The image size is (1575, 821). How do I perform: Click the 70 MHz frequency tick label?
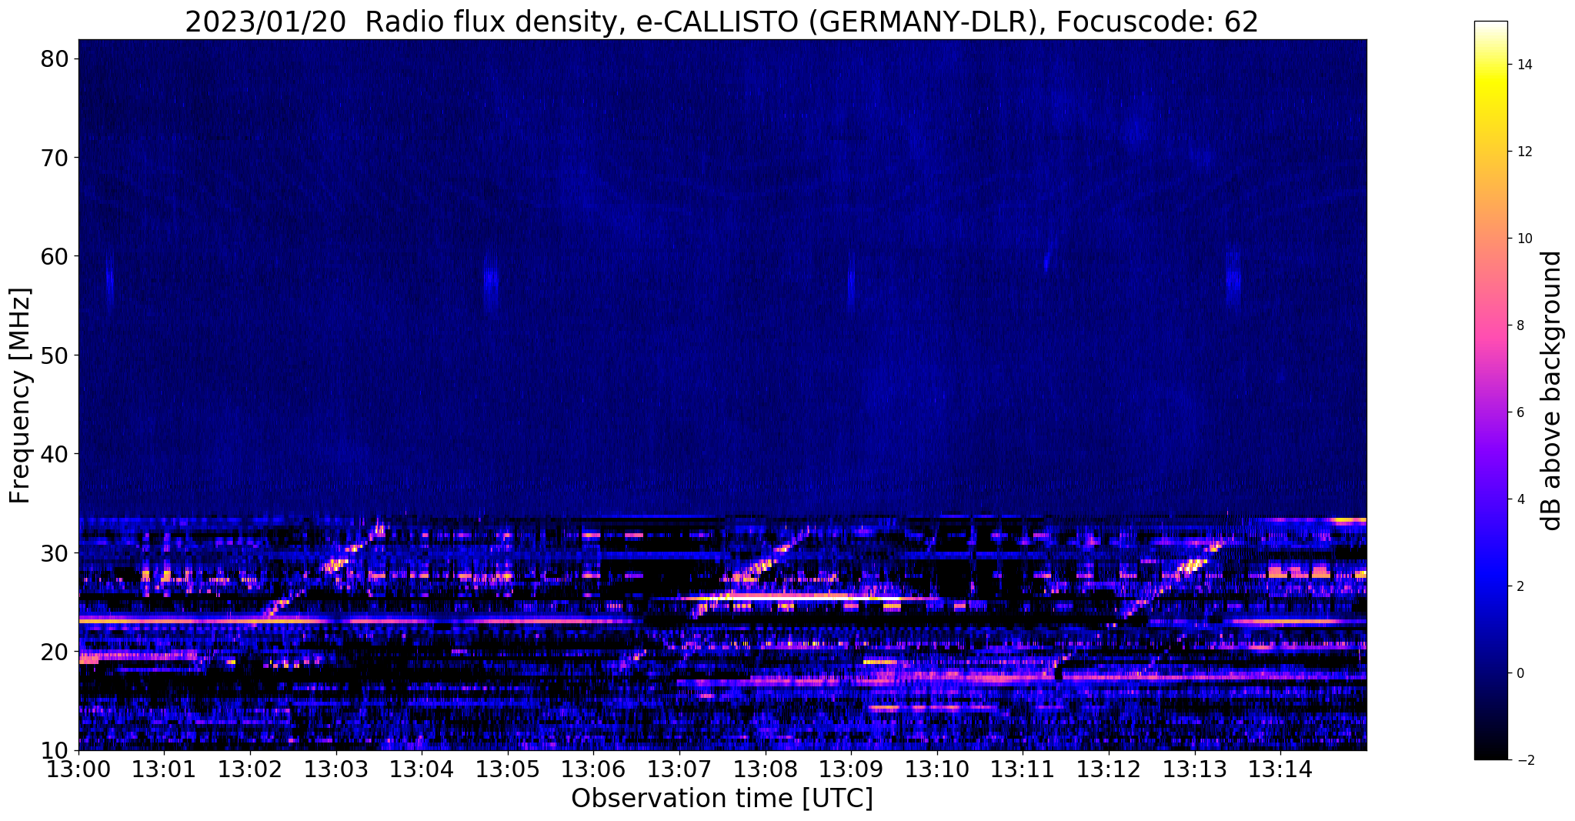[55, 157]
